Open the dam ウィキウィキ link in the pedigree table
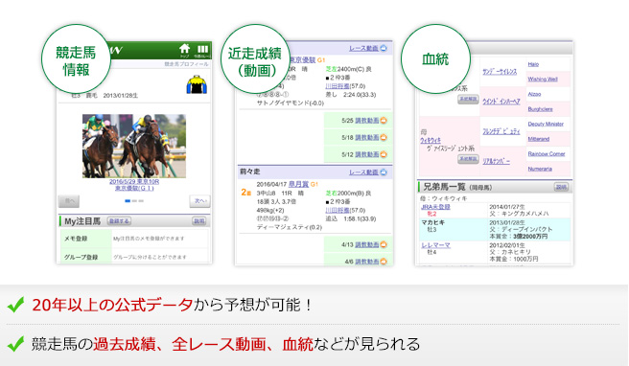Image resolution: width=629 pixels, height=366 pixels. coord(430,140)
